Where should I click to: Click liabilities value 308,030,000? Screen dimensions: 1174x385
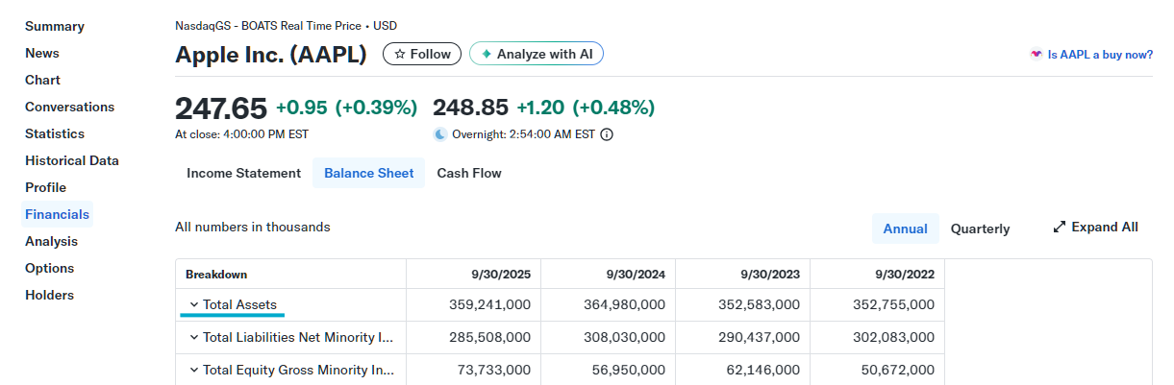[624, 338]
